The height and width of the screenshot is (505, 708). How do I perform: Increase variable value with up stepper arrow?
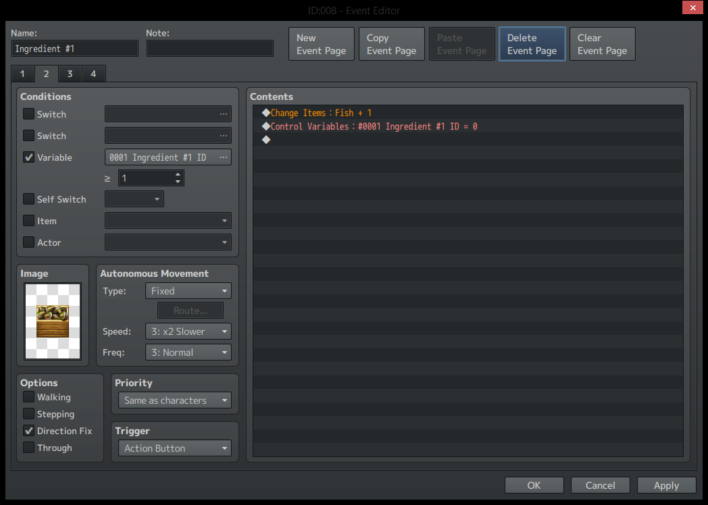[178, 175]
